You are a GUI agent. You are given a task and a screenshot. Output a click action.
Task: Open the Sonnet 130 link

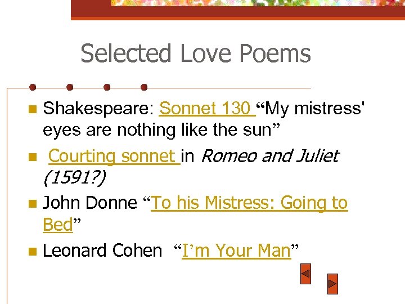click(205, 108)
